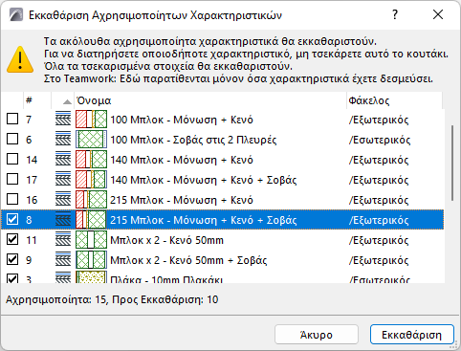The width and height of the screenshot is (461, 351).
Task: Click structure preview of 215 Μπλοκ - Μόνωση + Κενό + Σοβάς
Action: coord(91,220)
